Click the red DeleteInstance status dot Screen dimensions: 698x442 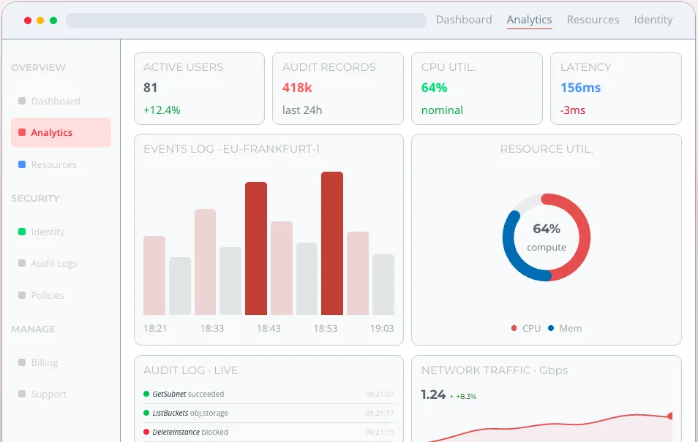[x=146, y=432]
